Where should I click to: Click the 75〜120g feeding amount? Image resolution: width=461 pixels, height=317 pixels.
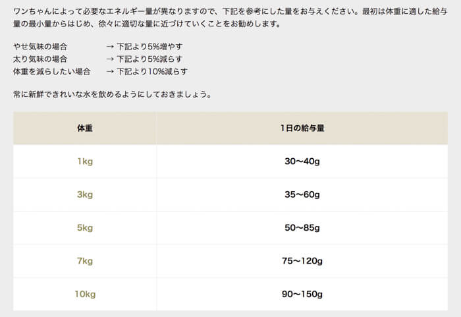[x=302, y=261]
